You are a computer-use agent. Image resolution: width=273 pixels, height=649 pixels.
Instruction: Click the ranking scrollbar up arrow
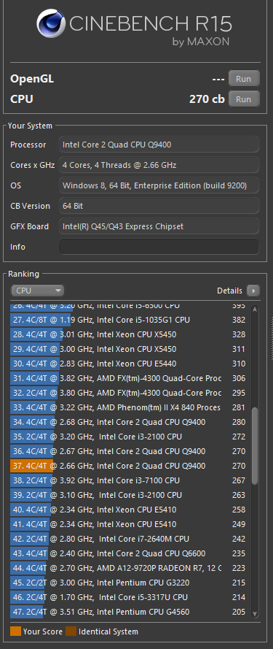[x=255, y=309]
